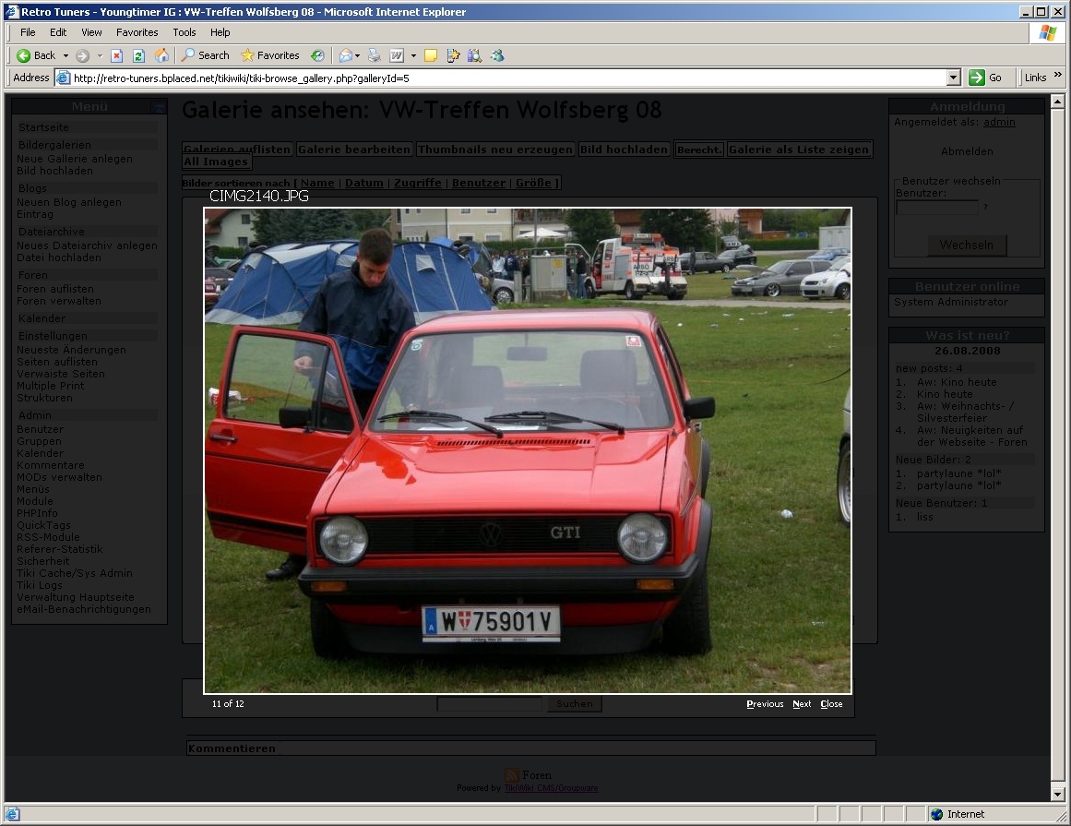Image resolution: width=1071 pixels, height=826 pixels.
Task: Click the address URL field
Action: click(x=507, y=78)
